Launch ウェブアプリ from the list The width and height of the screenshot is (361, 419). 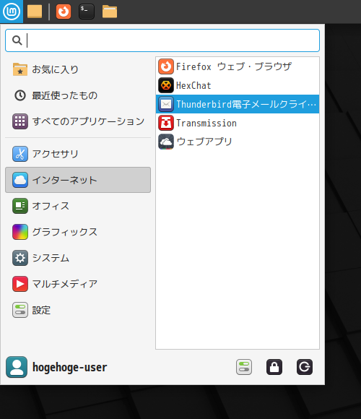pyautogui.click(x=238, y=142)
